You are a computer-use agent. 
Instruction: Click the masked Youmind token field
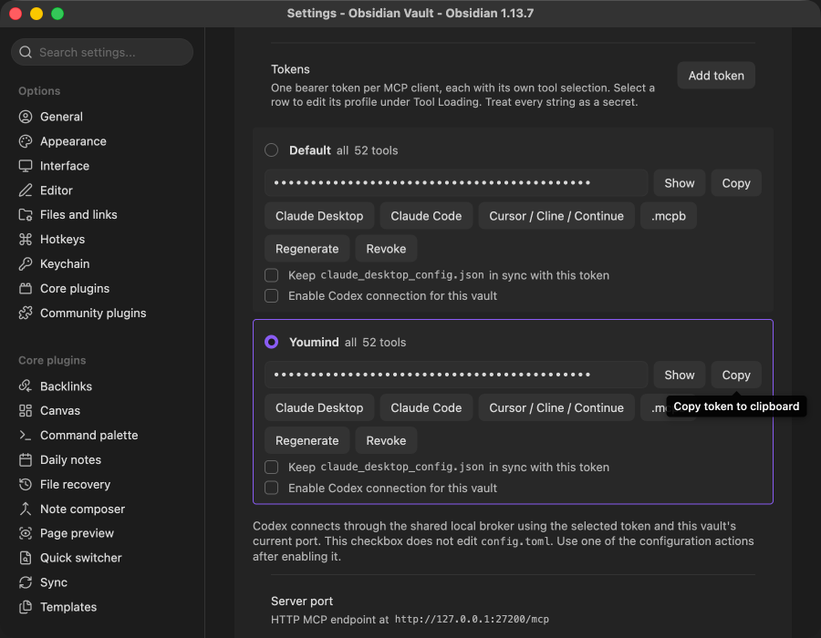pyautogui.click(x=456, y=375)
